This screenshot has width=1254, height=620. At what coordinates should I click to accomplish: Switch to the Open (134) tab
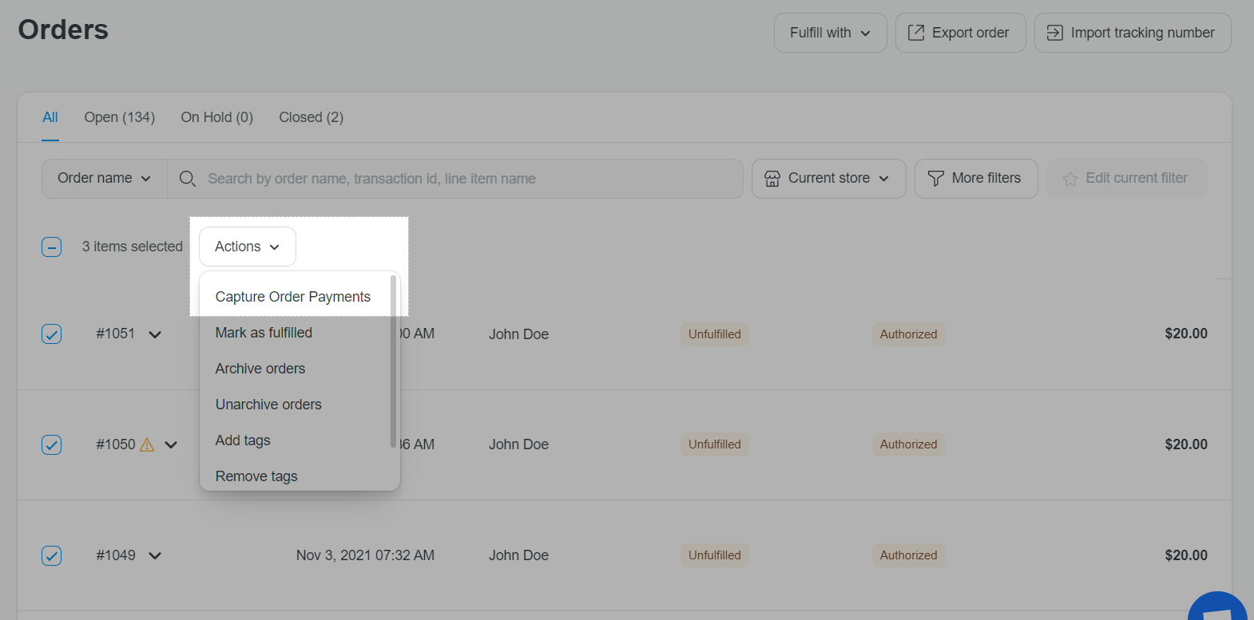[x=119, y=117]
